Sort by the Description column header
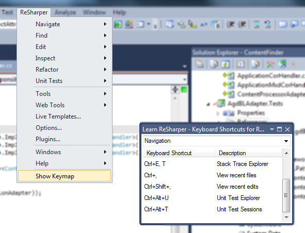Viewport: 305px width, 233px height. tap(248, 153)
